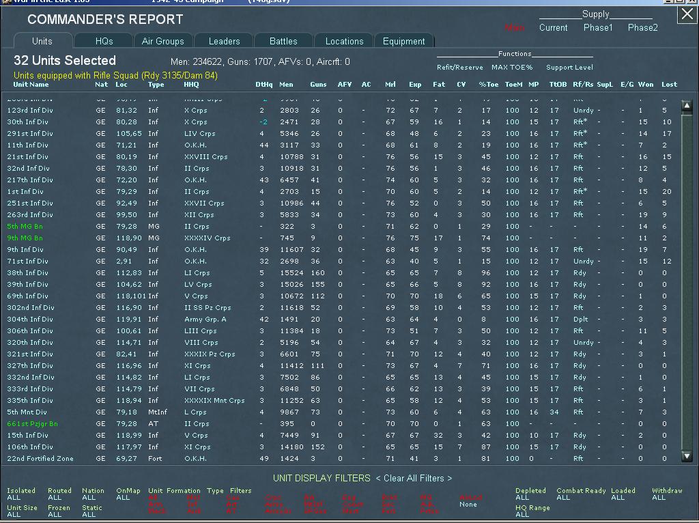The image size is (699, 523).
Task: Toggle the Loaded filter
Action: point(623,494)
